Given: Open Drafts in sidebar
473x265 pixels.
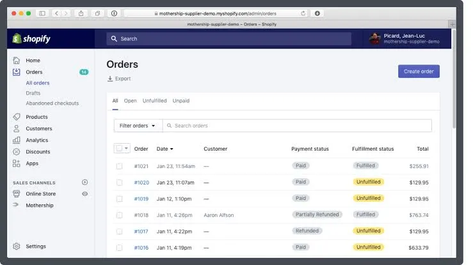Looking at the screenshot, I should click(x=33, y=93).
